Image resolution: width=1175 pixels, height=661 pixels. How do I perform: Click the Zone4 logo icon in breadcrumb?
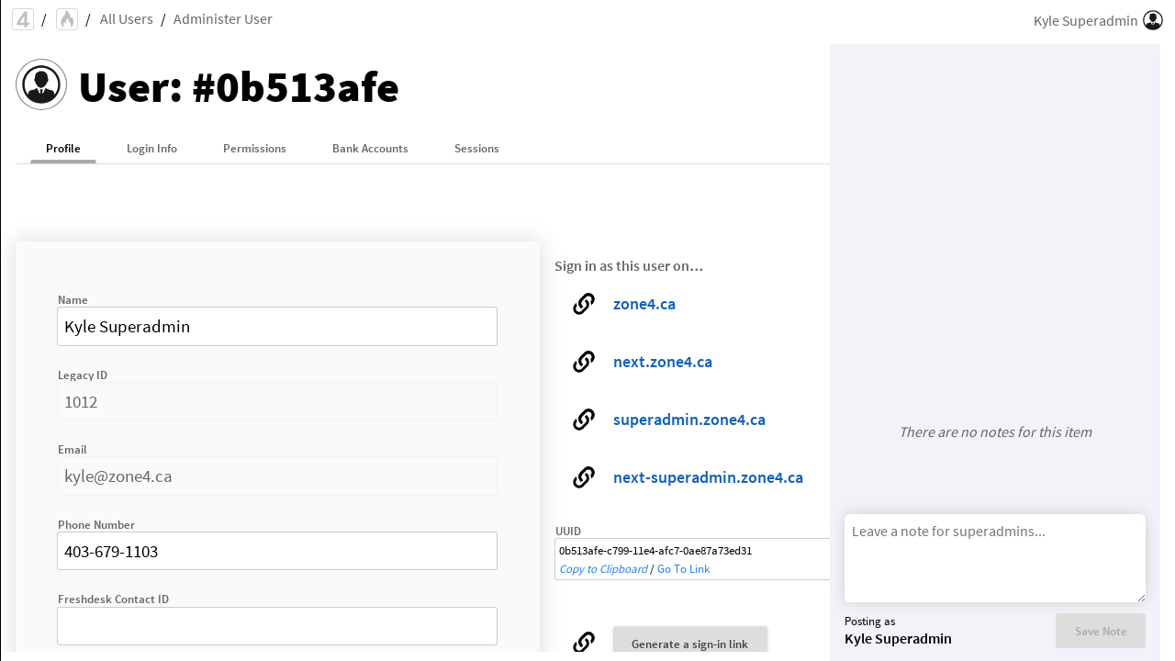point(23,19)
